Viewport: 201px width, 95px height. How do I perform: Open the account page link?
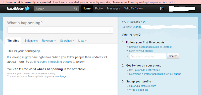[60, 76]
